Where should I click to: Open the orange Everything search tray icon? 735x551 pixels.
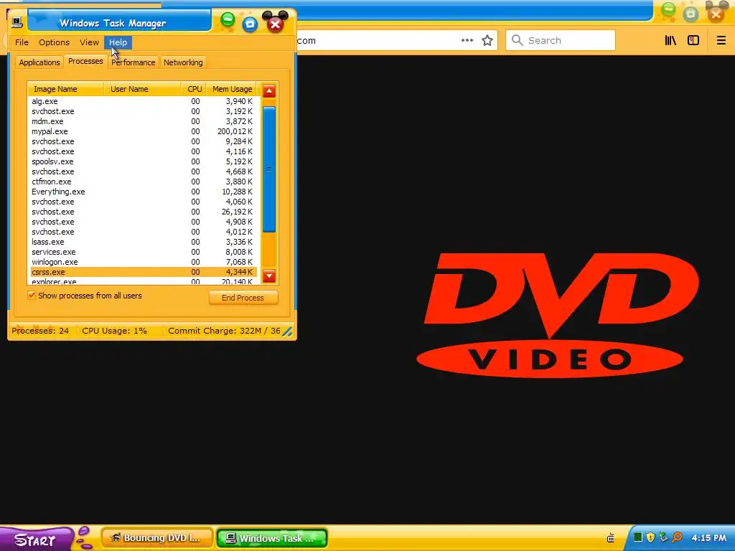click(677, 537)
